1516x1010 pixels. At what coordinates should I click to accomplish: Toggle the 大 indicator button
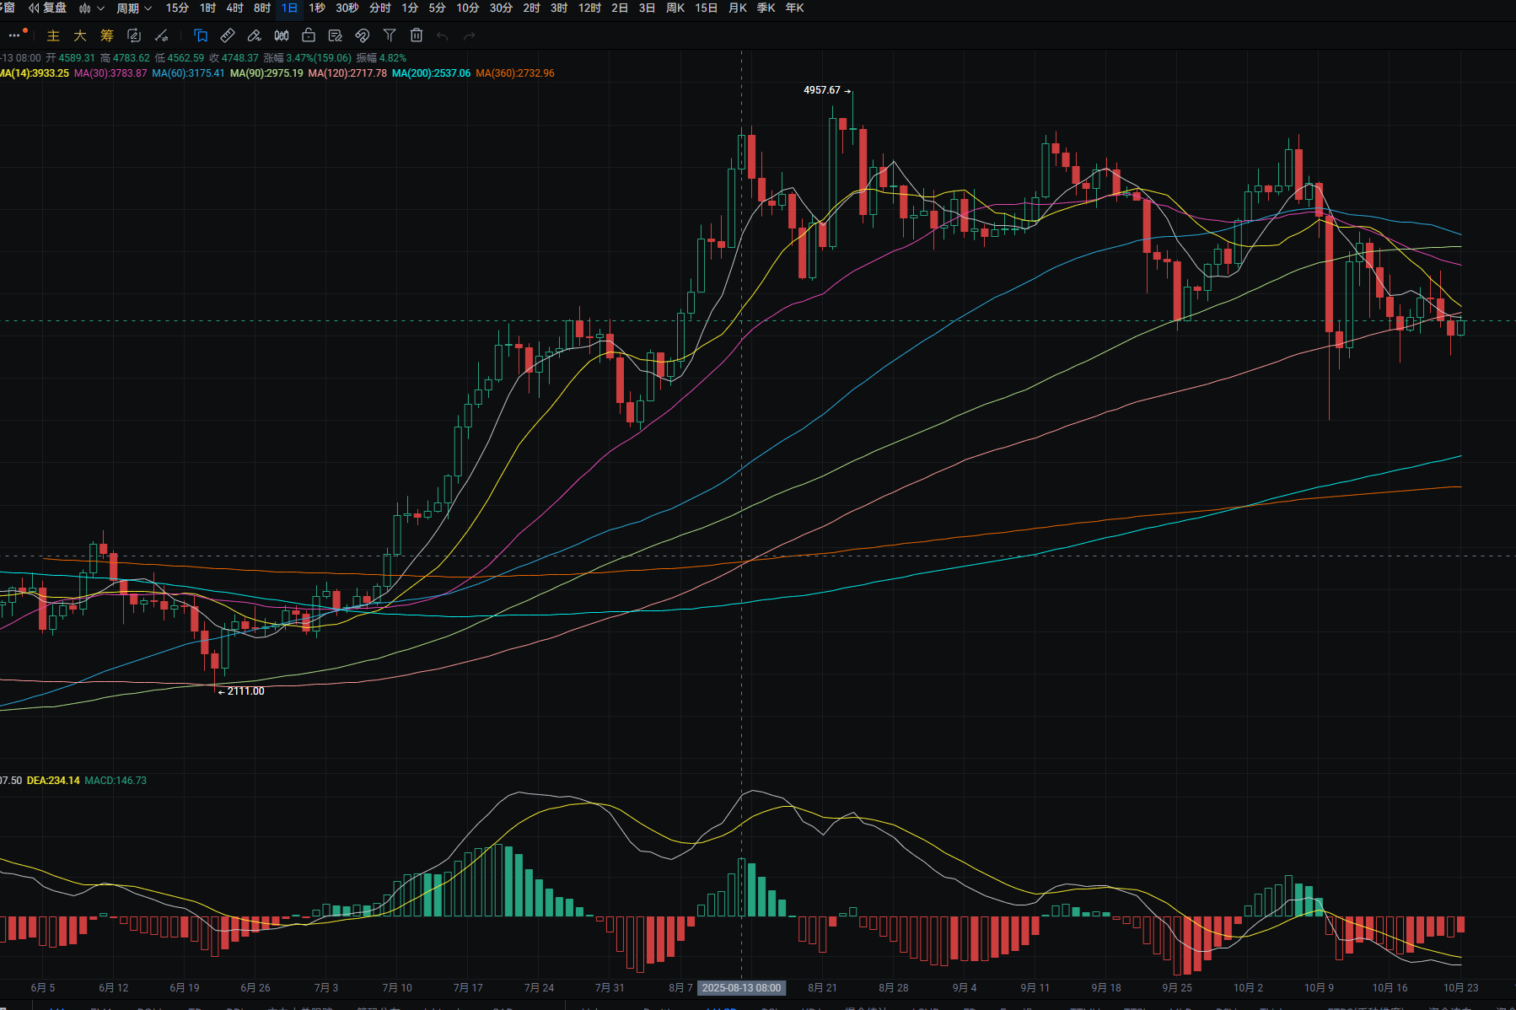point(80,35)
